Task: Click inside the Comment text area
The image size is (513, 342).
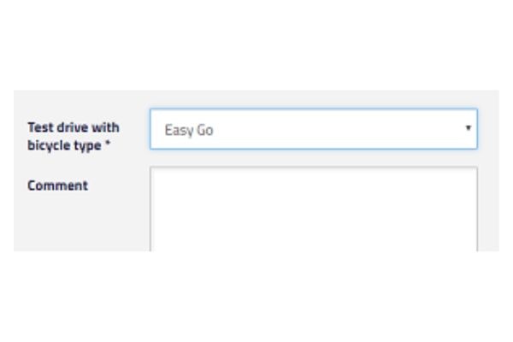Action: pos(313,208)
